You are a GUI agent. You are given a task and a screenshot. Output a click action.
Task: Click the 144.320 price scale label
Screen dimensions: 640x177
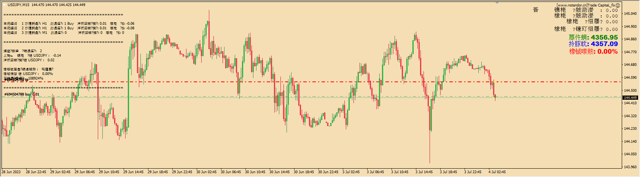[x=630, y=116]
